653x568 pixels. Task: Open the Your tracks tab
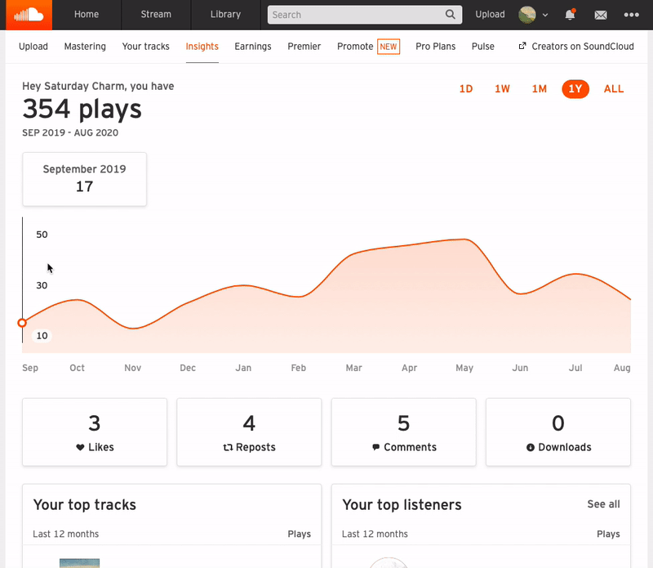coord(146,47)
